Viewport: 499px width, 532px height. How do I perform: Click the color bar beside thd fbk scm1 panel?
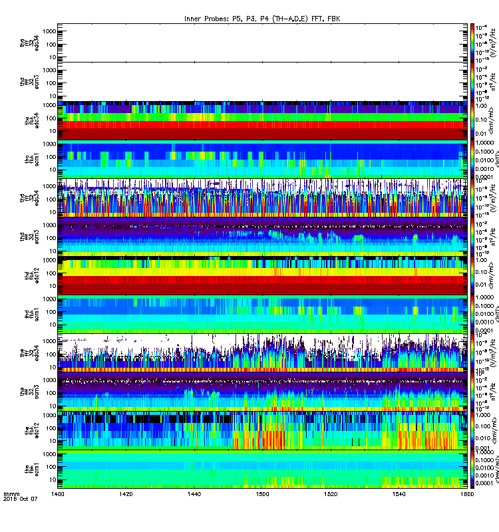click(472, 314)
